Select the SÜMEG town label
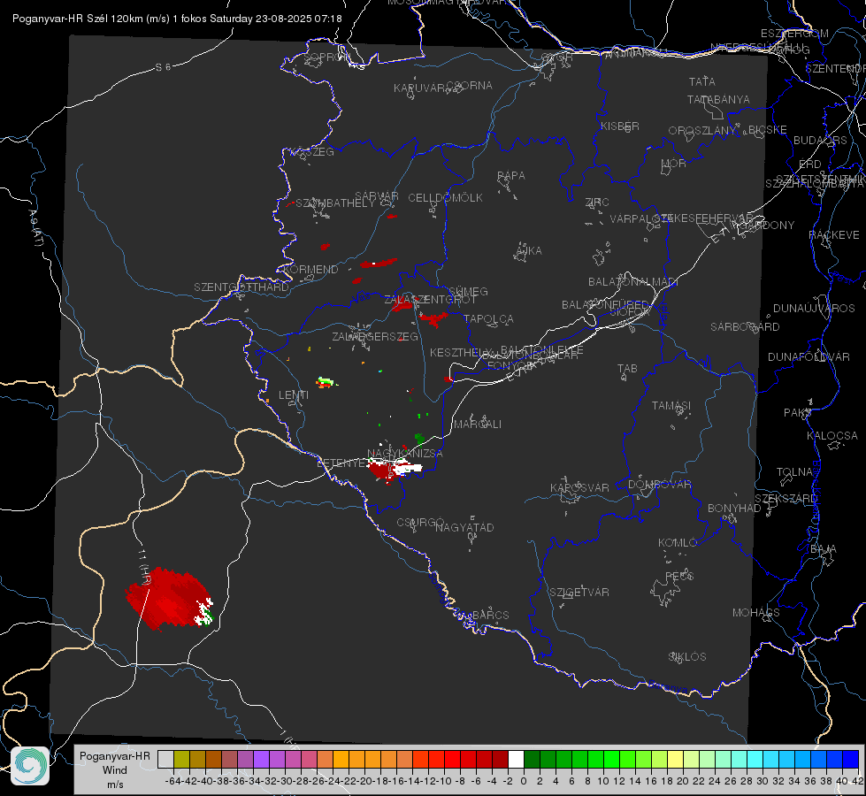Image resolution: width=866 pixels, height=796 pixels. (468, 292)
